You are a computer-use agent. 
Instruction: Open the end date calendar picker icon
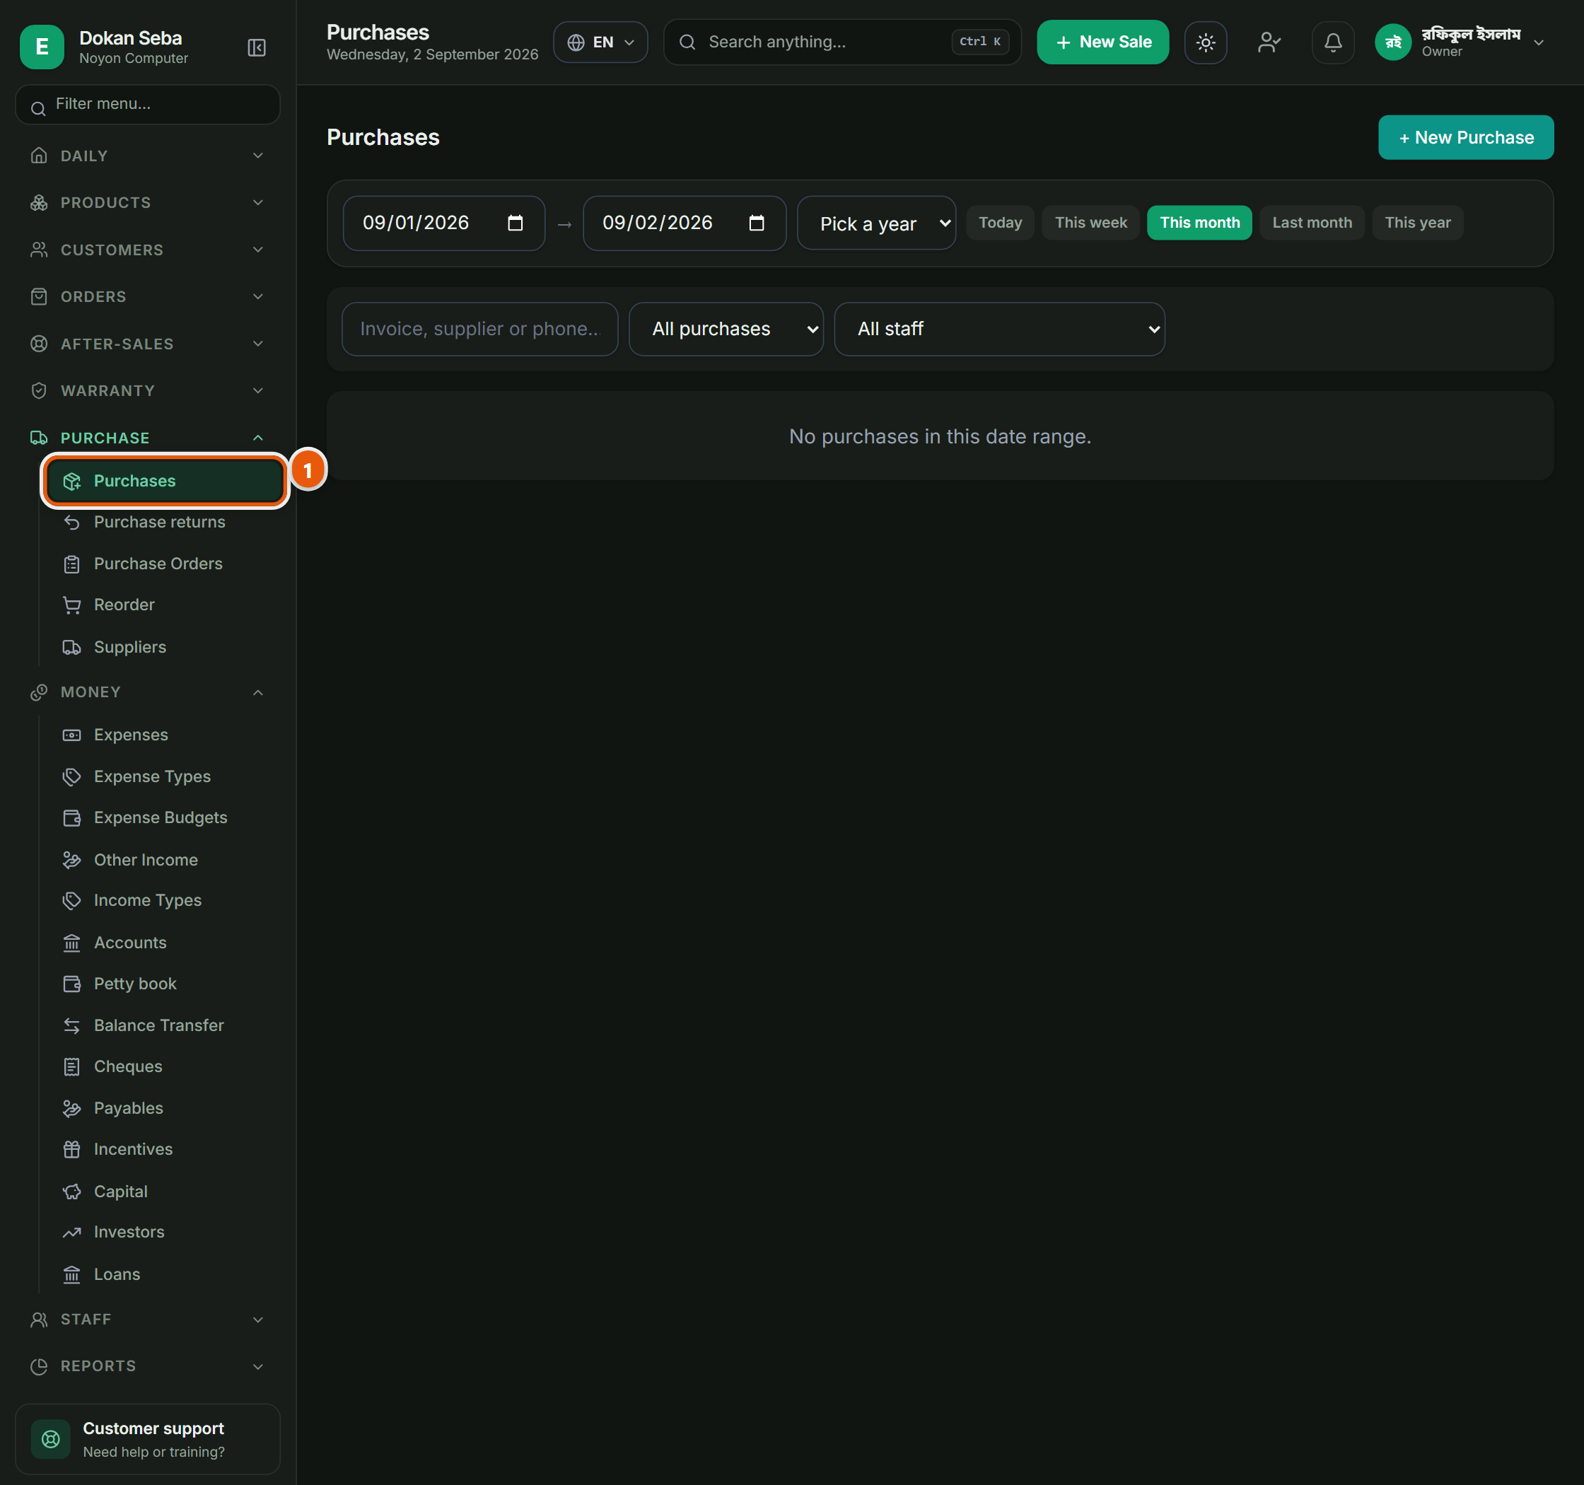[757, 223]
